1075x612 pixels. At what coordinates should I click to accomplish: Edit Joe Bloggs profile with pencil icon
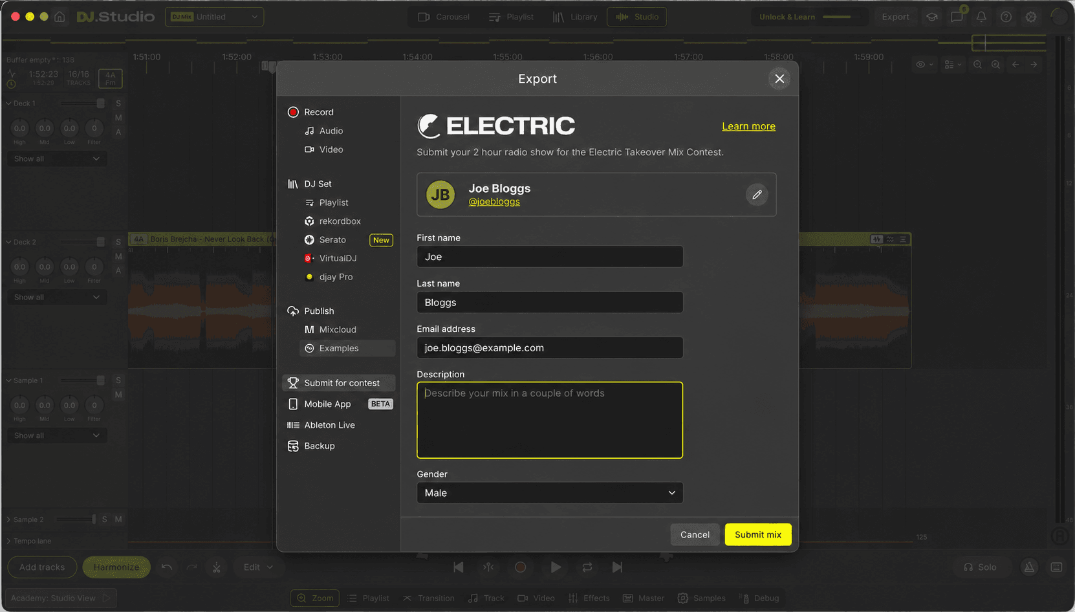point(757,195)
